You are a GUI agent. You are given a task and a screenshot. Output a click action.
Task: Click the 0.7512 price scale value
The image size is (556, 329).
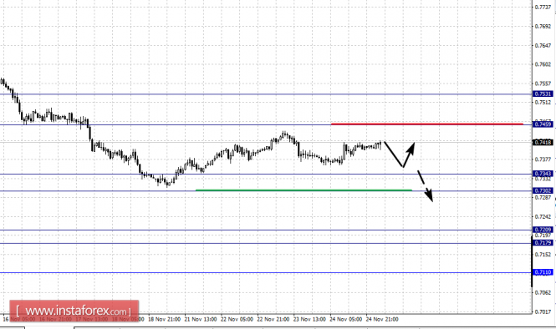543,103
